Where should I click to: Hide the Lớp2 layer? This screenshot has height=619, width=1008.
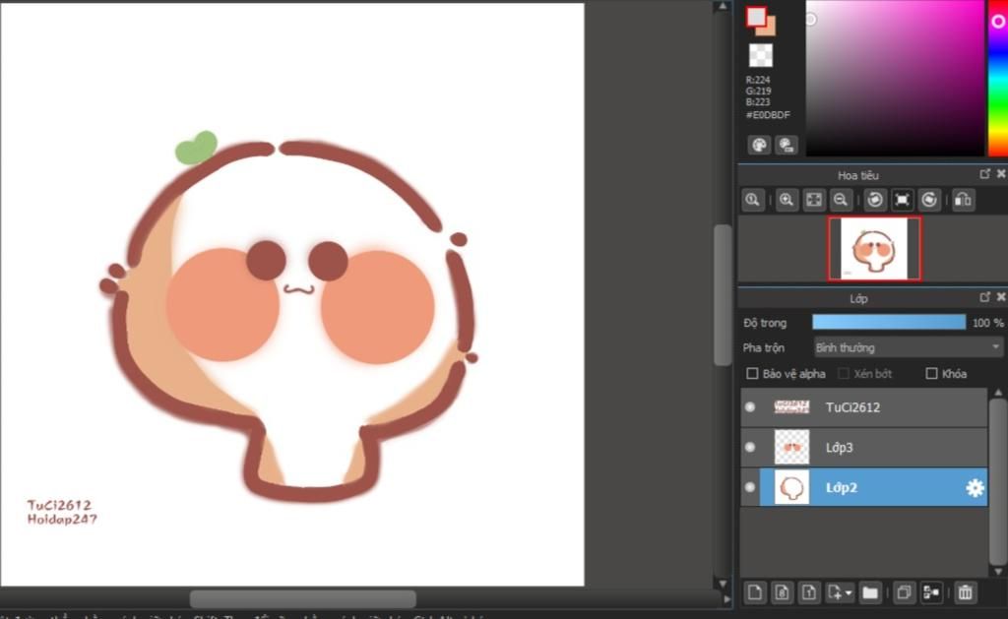(749, 487)
